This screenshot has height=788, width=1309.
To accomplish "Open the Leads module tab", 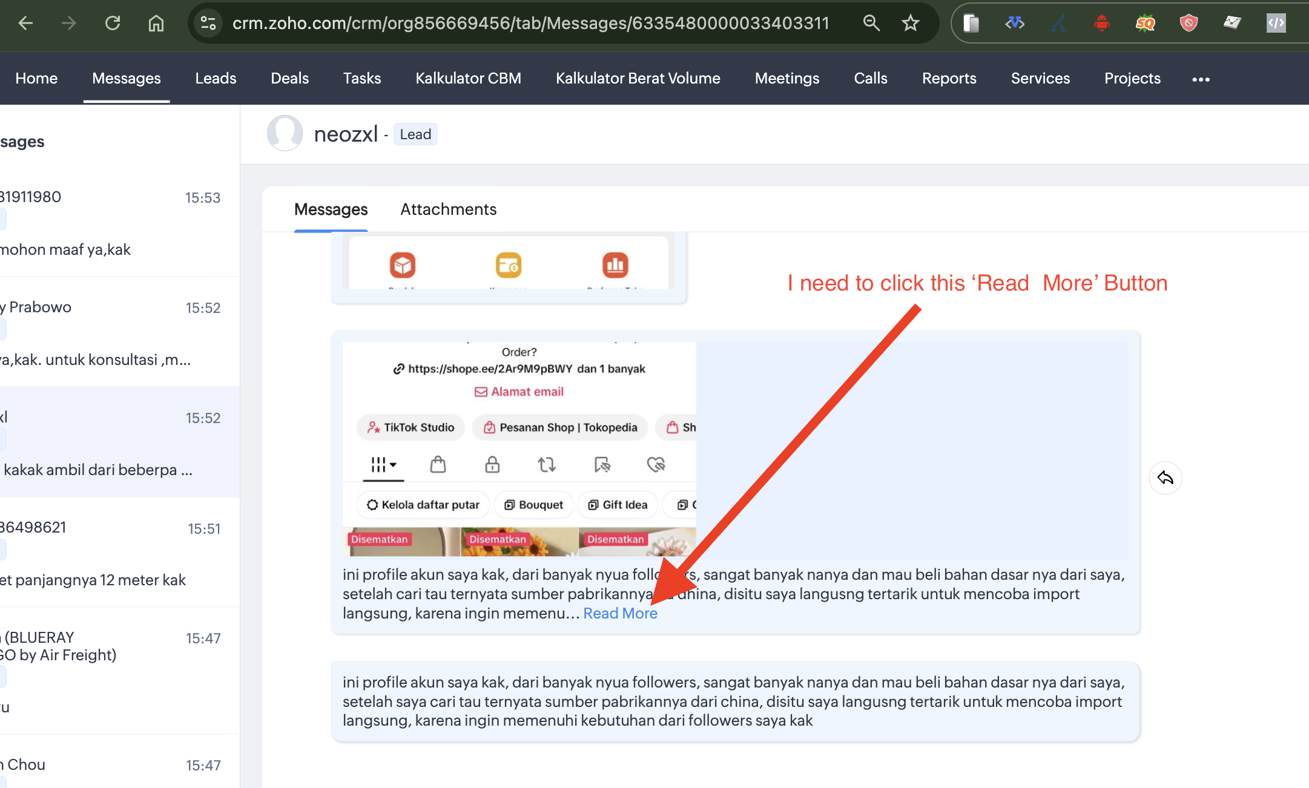I will point(216,79).
